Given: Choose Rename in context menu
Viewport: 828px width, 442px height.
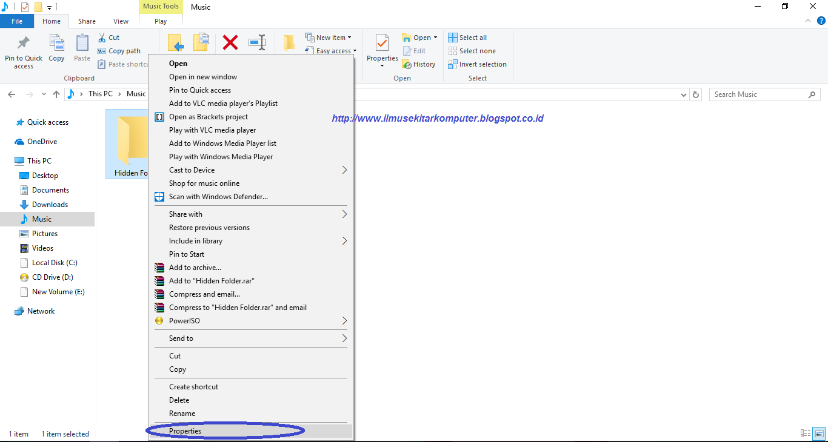Looking at the screenshot, I should tap(250, 414).
